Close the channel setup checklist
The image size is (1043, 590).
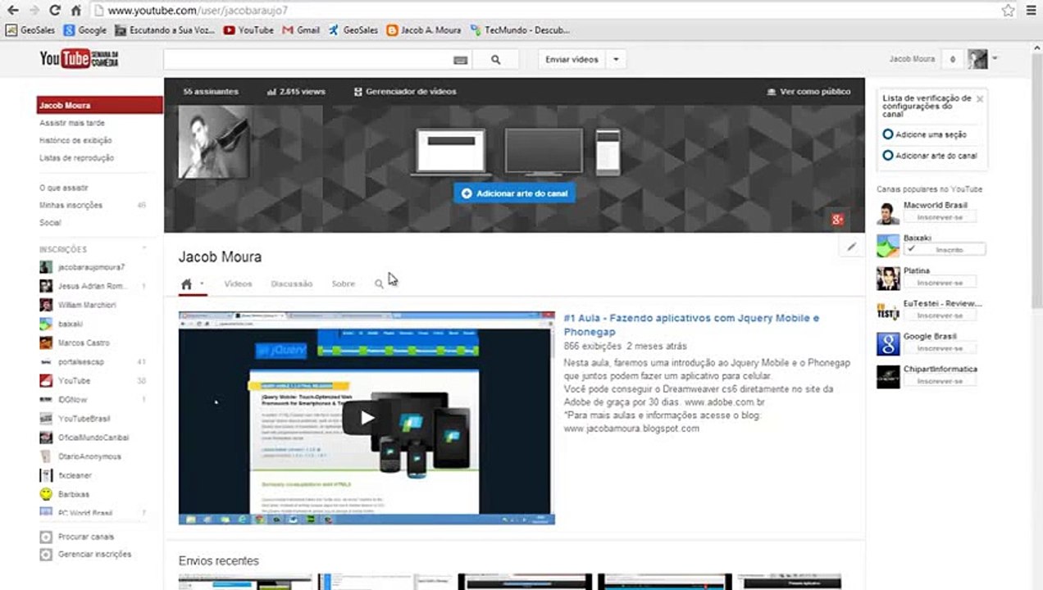point(979,99)
